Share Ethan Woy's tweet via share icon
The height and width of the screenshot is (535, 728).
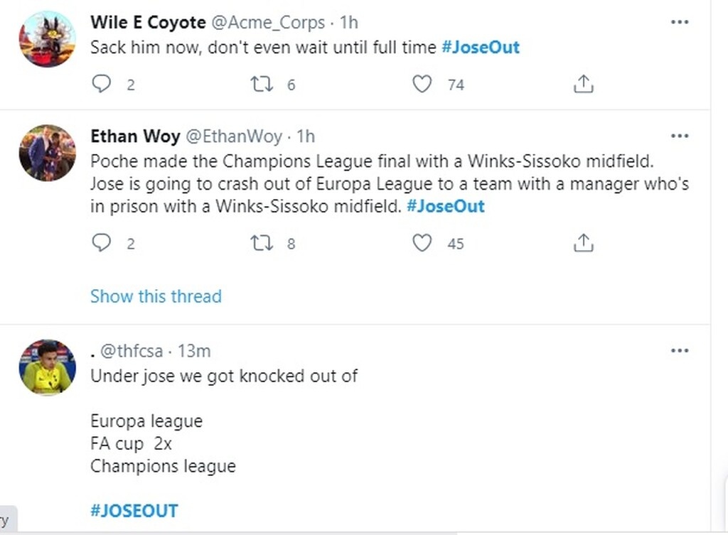584,242
